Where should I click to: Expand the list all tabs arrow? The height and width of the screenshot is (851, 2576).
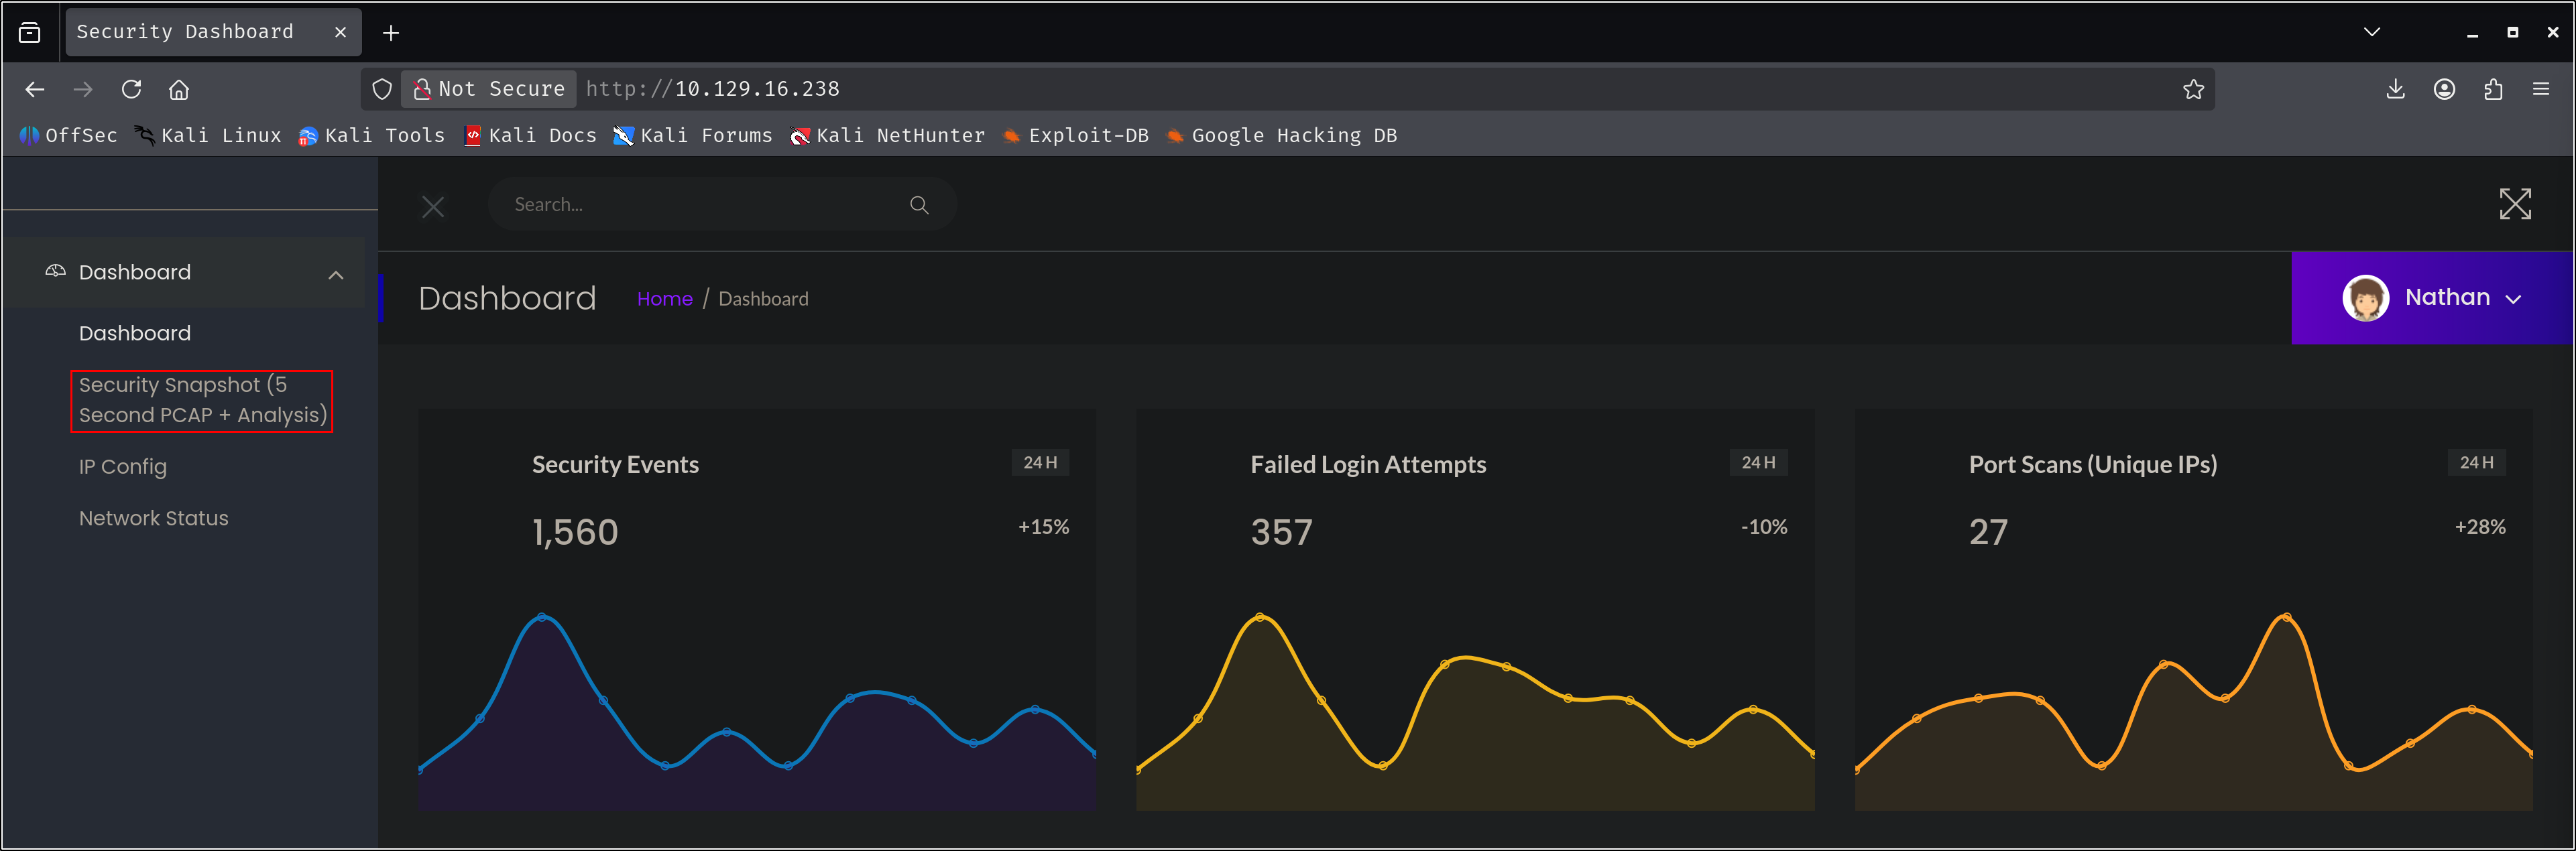pyautogui.click(x=2371, y=32)
